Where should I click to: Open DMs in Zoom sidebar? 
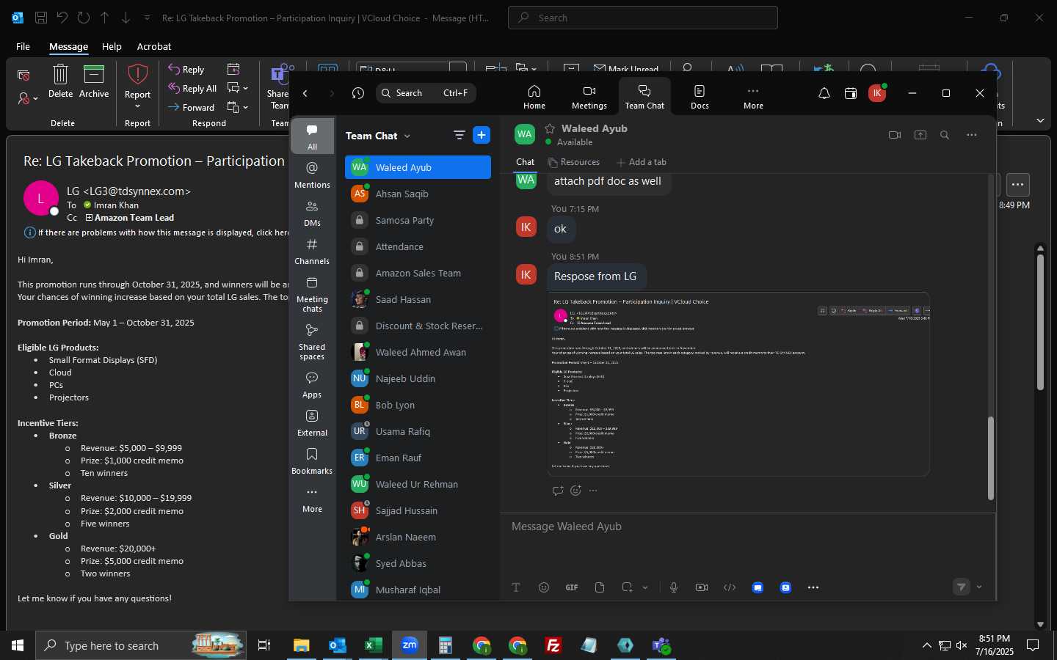coord(312,213)
